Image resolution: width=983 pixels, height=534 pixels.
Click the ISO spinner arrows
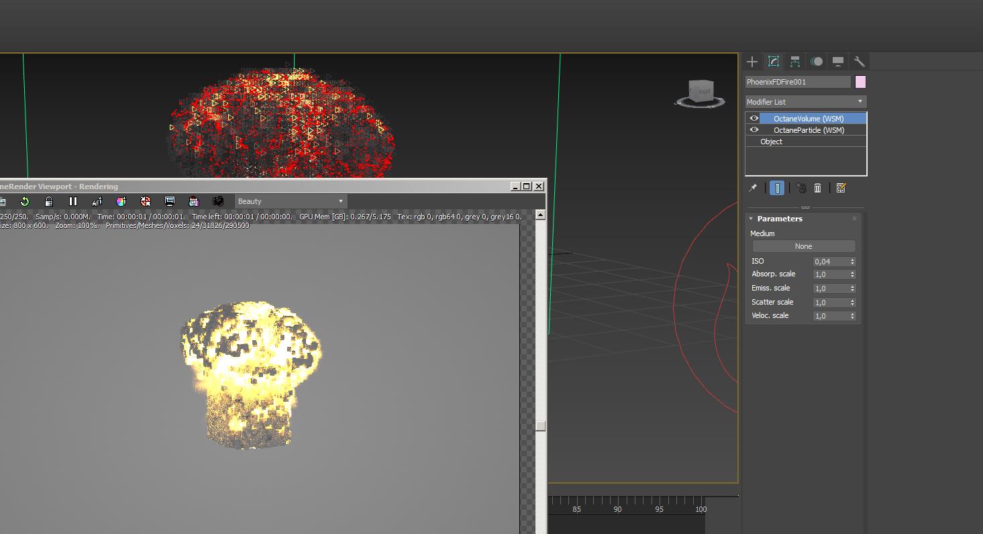pyautogui.click(x=853, y=262)
